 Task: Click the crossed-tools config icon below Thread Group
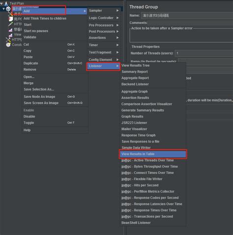point(11,14)
